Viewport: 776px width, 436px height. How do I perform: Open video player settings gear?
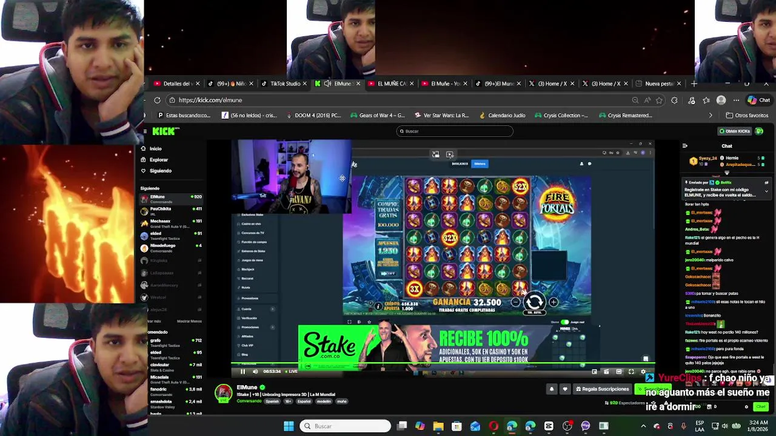pos(643,372)
